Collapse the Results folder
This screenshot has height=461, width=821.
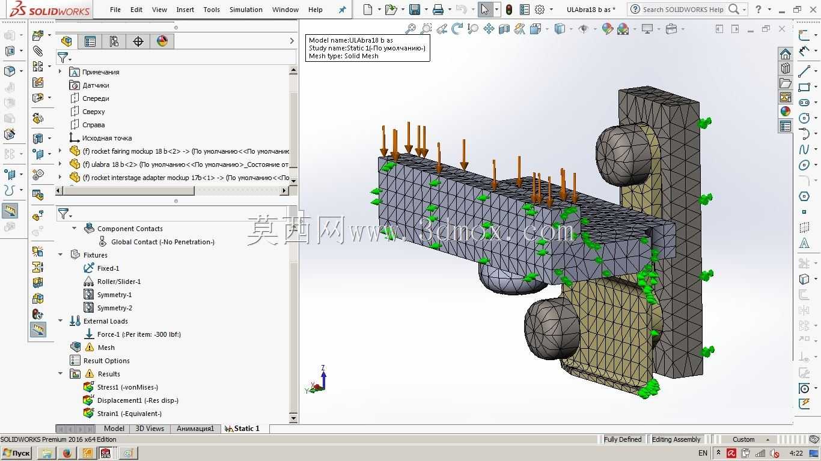tap(61, 374)
